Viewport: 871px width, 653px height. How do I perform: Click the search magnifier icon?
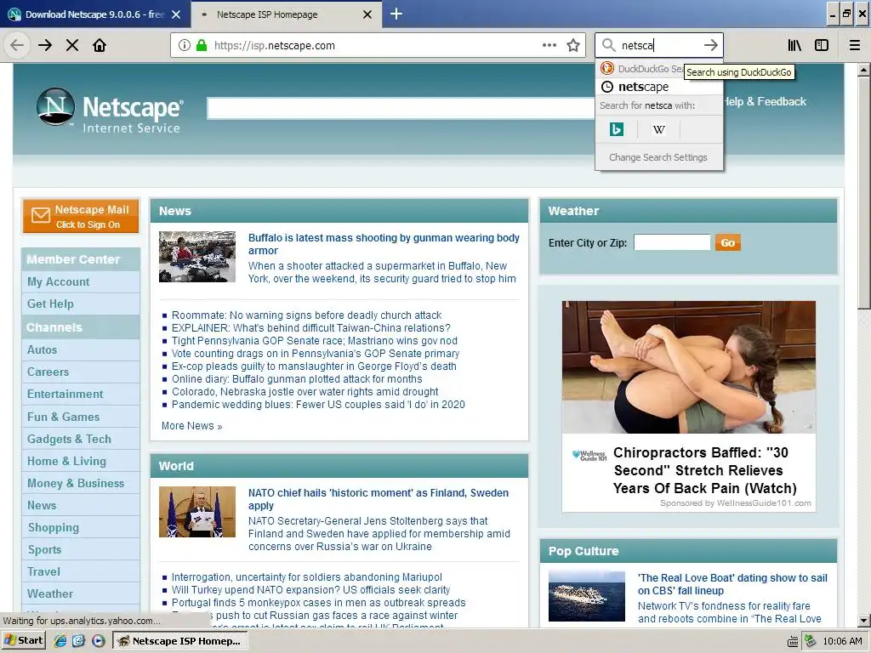609,45
